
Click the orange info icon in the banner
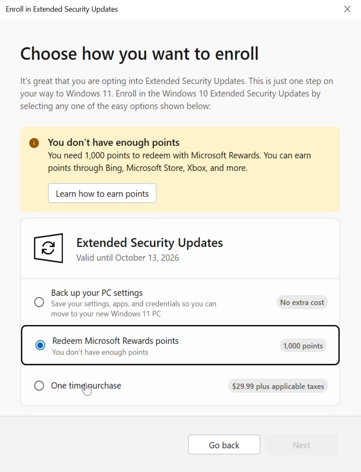[x=34, y=143]
